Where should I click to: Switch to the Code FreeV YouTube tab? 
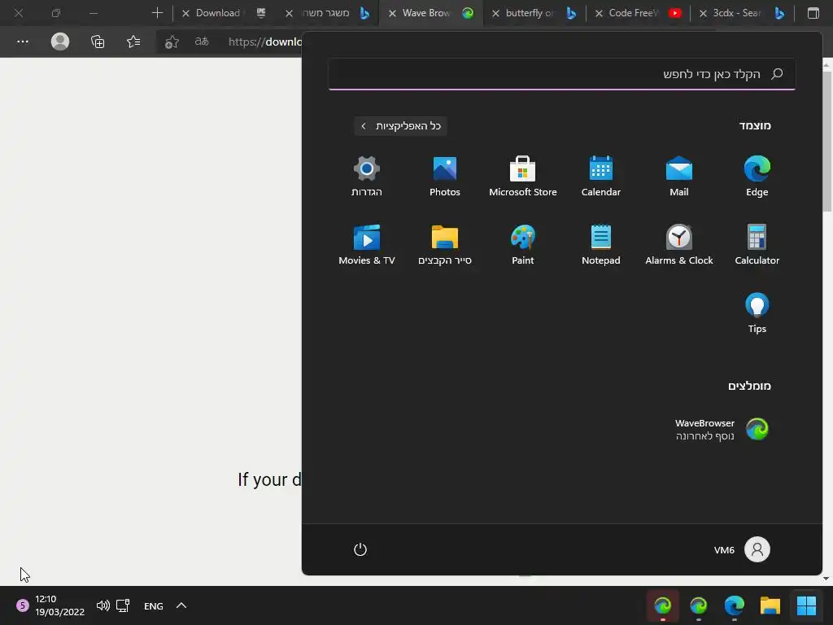coord(638,13)
